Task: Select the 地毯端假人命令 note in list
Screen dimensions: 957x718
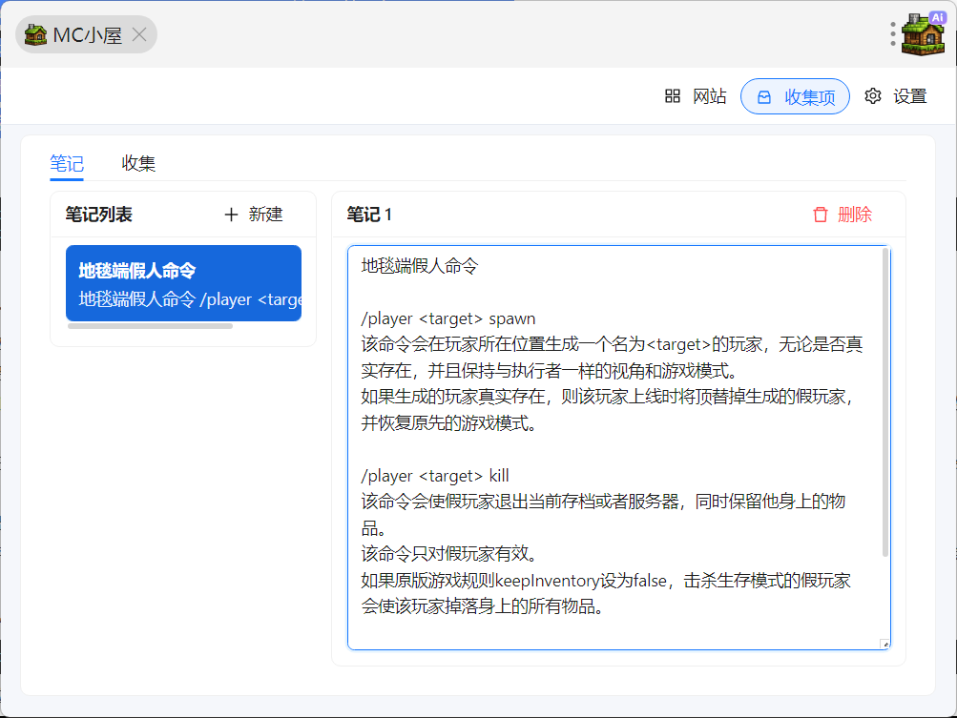Action: coord(183,283)
